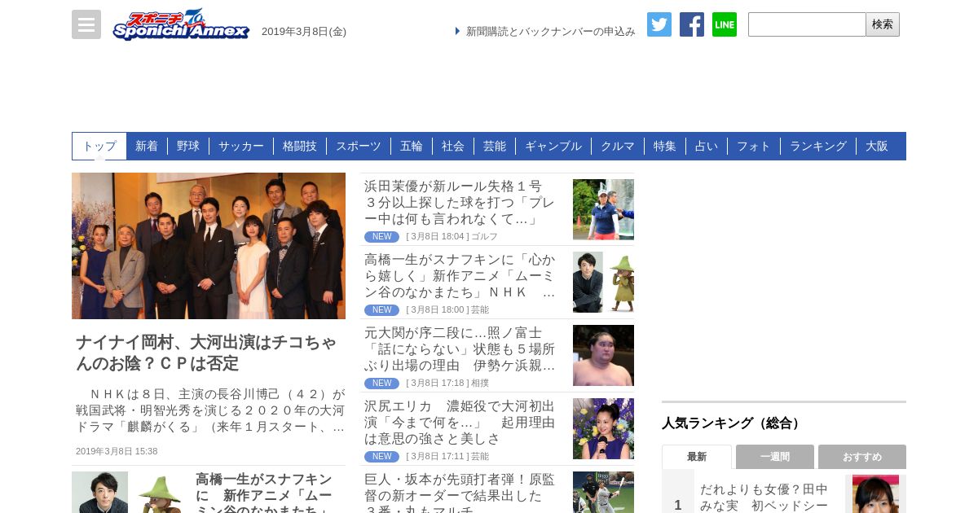Click the 沢尻エリカ thumbnail image
Viewport: 978px width, 513px height.
(x=603, y=429)
